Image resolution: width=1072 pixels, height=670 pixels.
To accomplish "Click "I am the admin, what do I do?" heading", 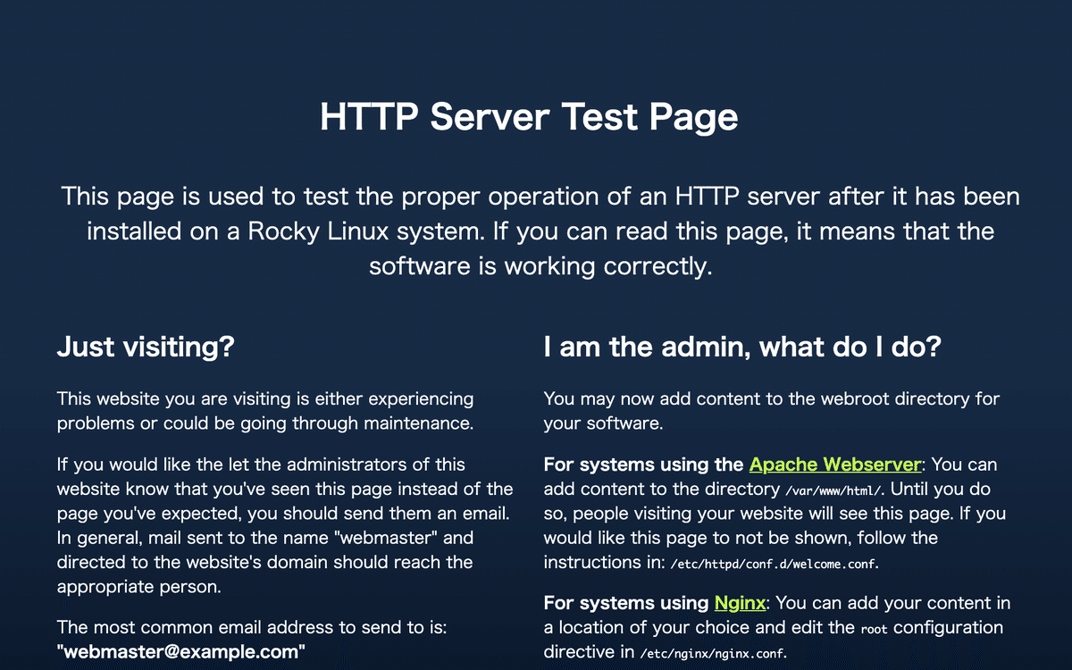I will pyautogui.click(x=742, y=347).
